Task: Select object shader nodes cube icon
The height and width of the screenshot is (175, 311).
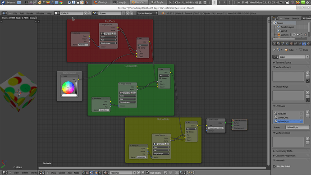Action: point(96,173)
